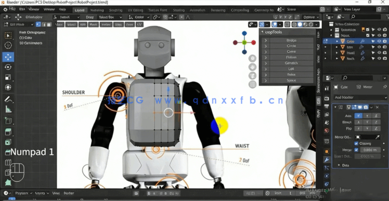Click the viewport zoom magnifier gizmo

pos(253,58)
